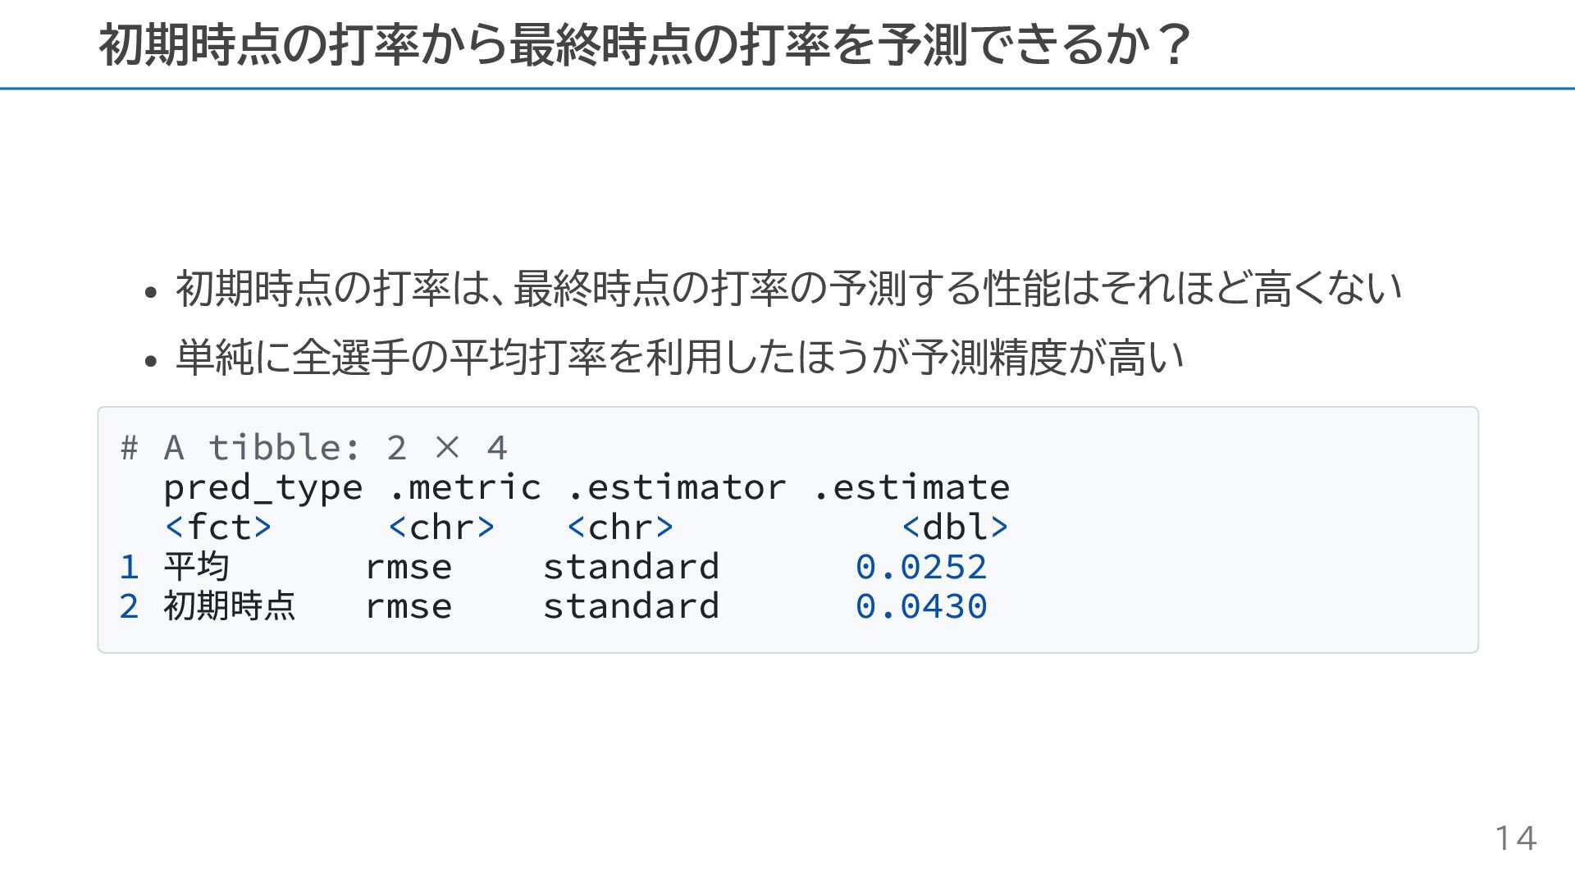The width and height of the screenshot is (1575, 886).
Task: Click rmse in the second row
Action: (409, 607)
